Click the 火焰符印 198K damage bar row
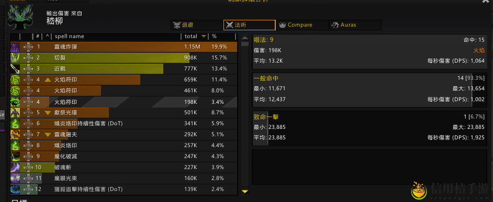 pos(124,102)
